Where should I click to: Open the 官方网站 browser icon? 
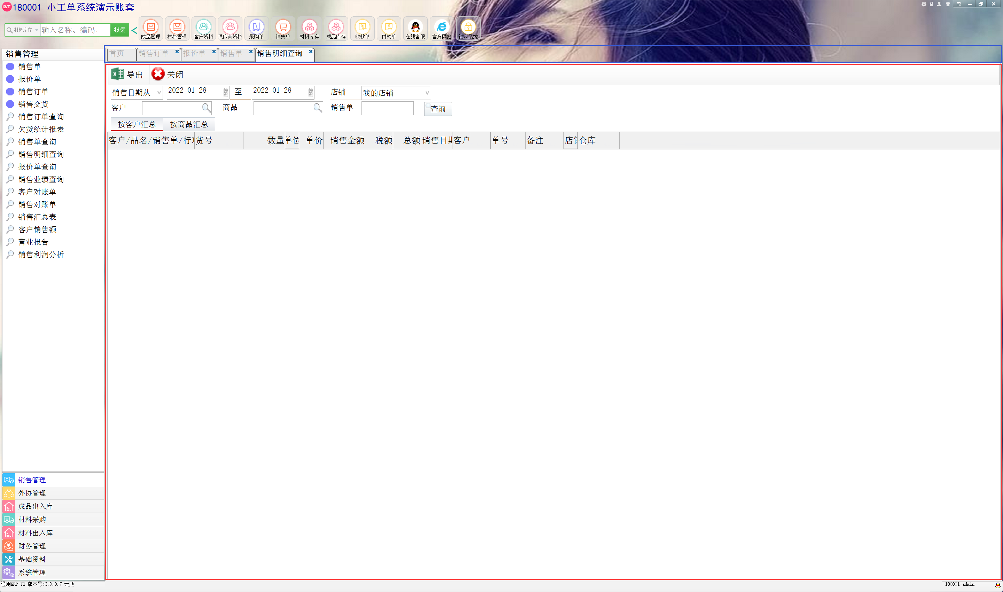442,28
